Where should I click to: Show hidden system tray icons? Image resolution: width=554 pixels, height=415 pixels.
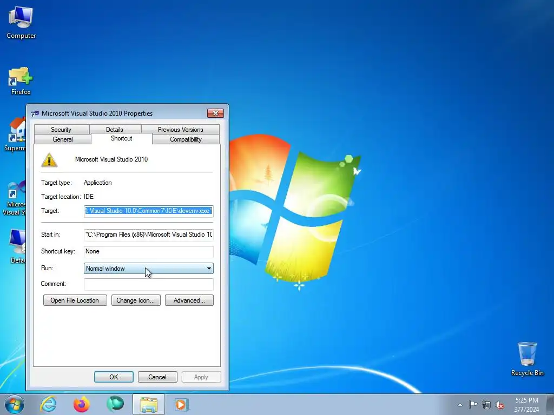click(460, 405)
